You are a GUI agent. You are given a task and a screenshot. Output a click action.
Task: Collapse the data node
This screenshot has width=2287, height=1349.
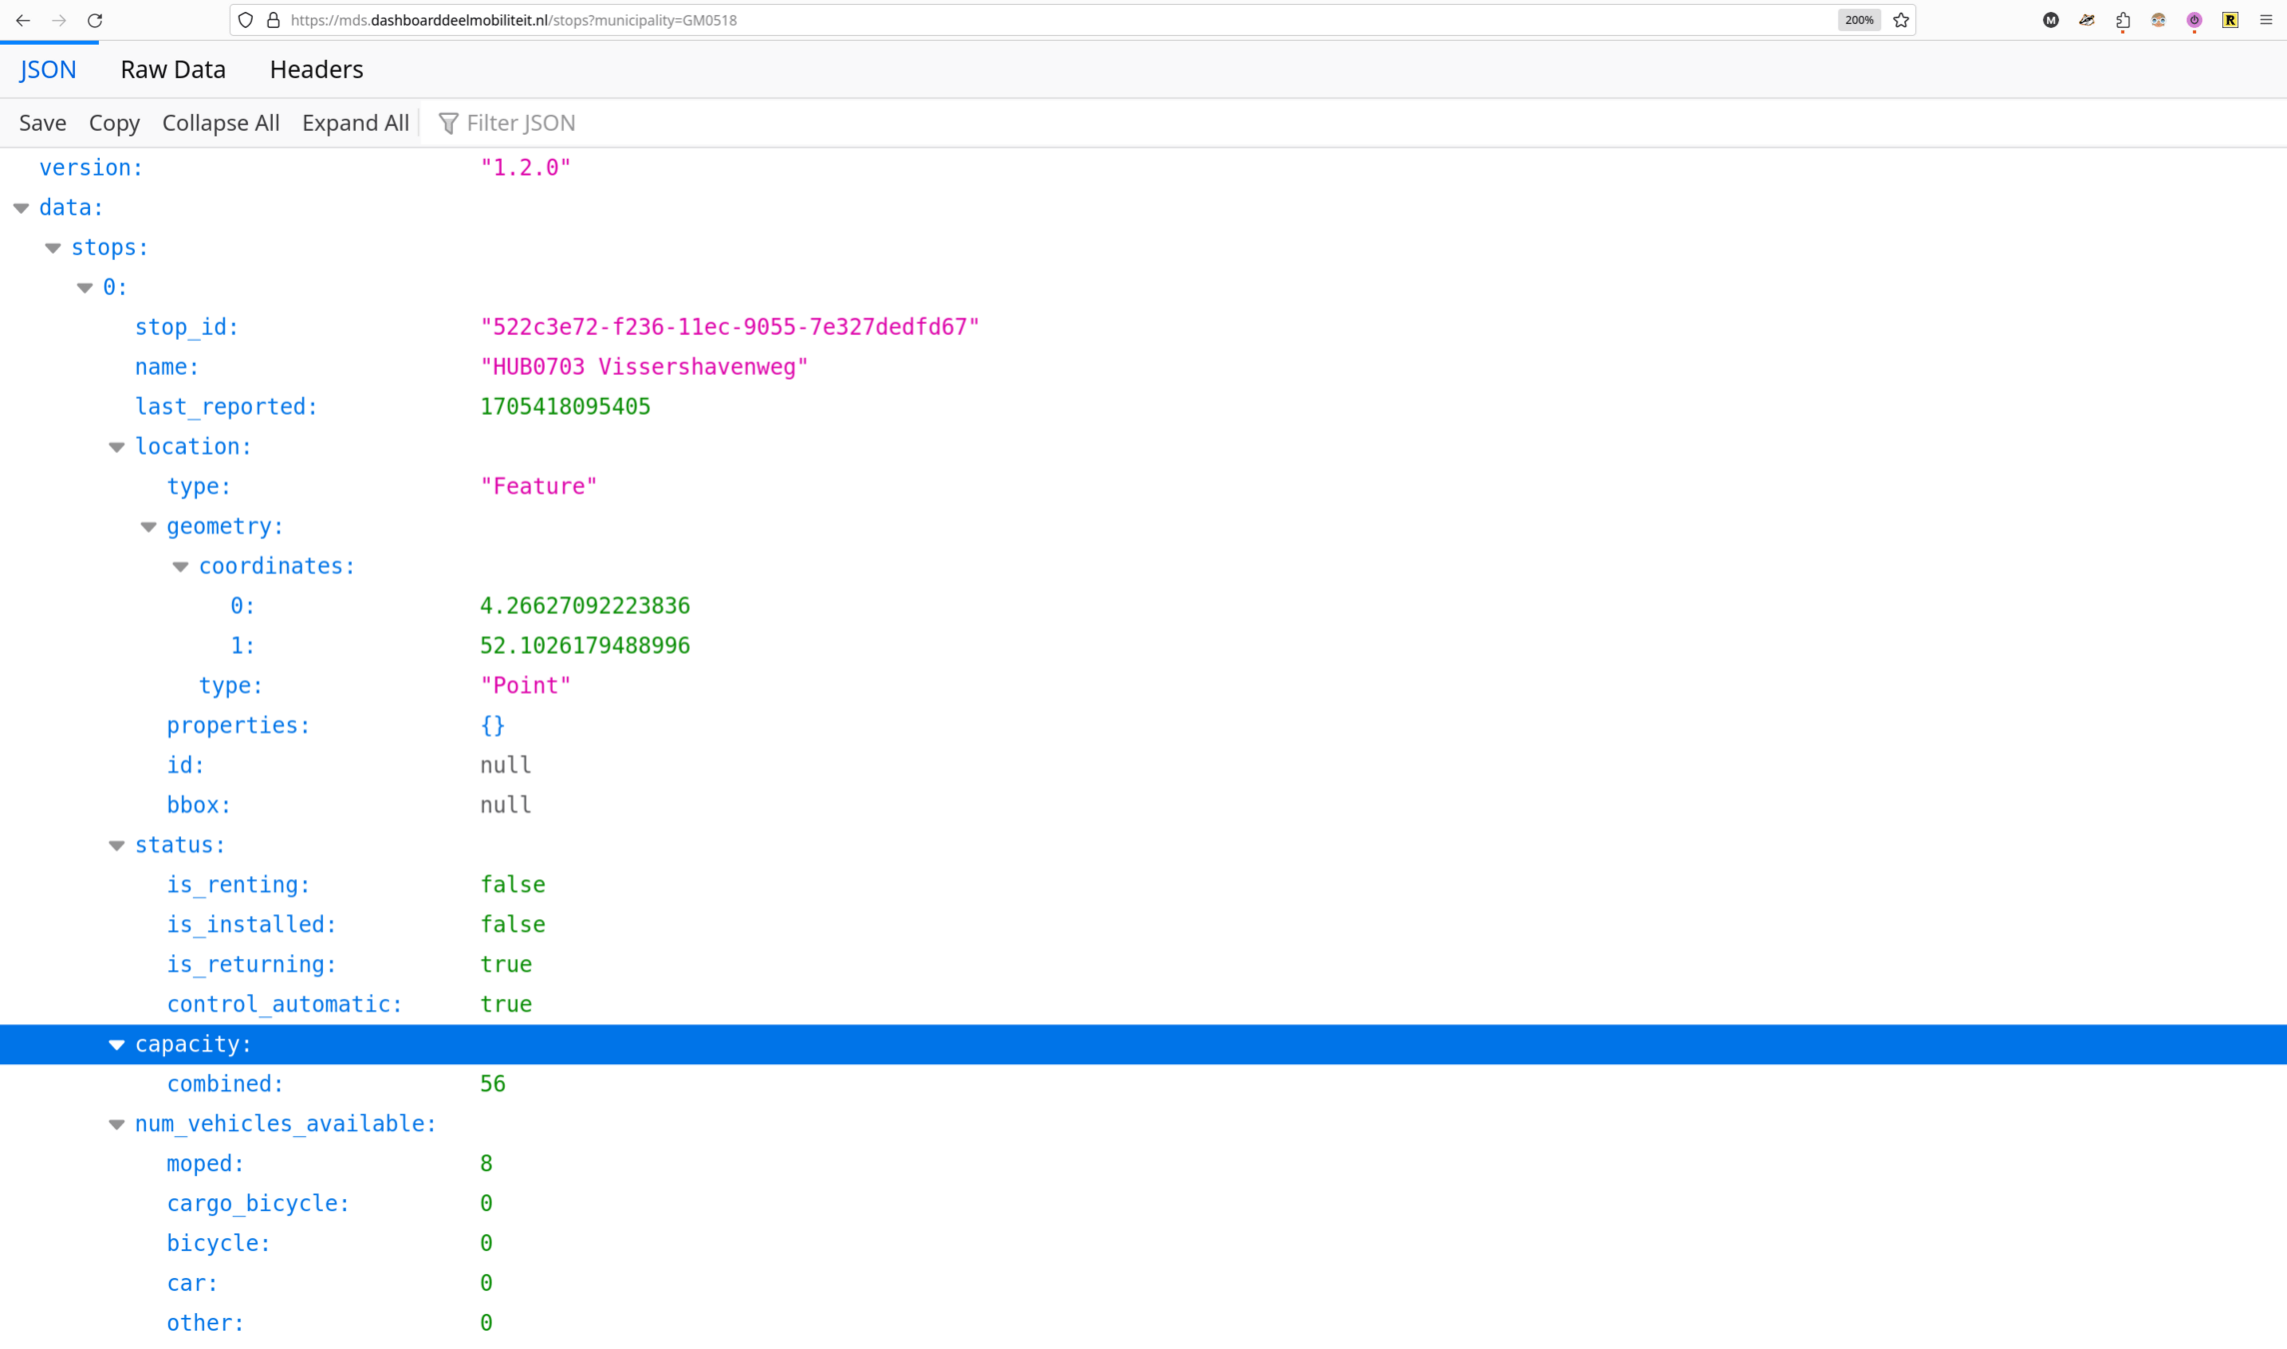click(21, 208)
